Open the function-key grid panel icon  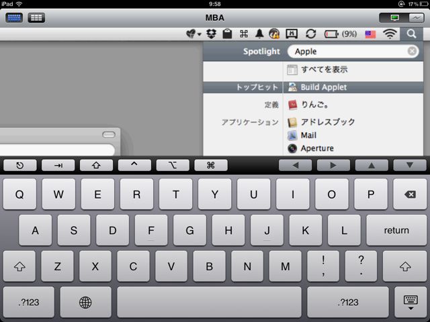(x=36, y=18)
